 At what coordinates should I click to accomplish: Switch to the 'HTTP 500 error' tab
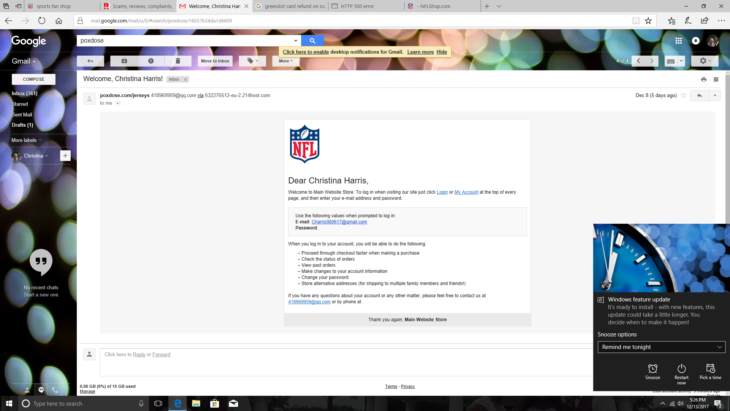tap(367, 6)
